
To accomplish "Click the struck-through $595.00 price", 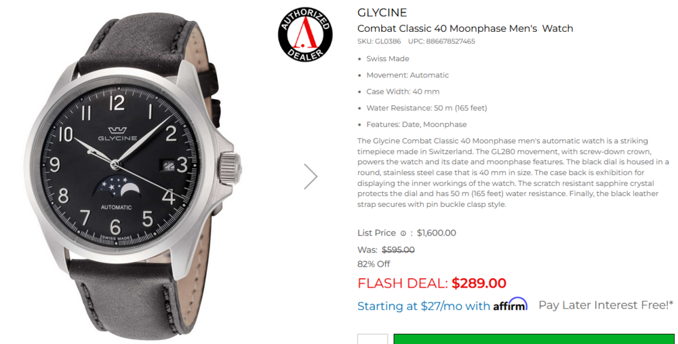I will point(398,250).
